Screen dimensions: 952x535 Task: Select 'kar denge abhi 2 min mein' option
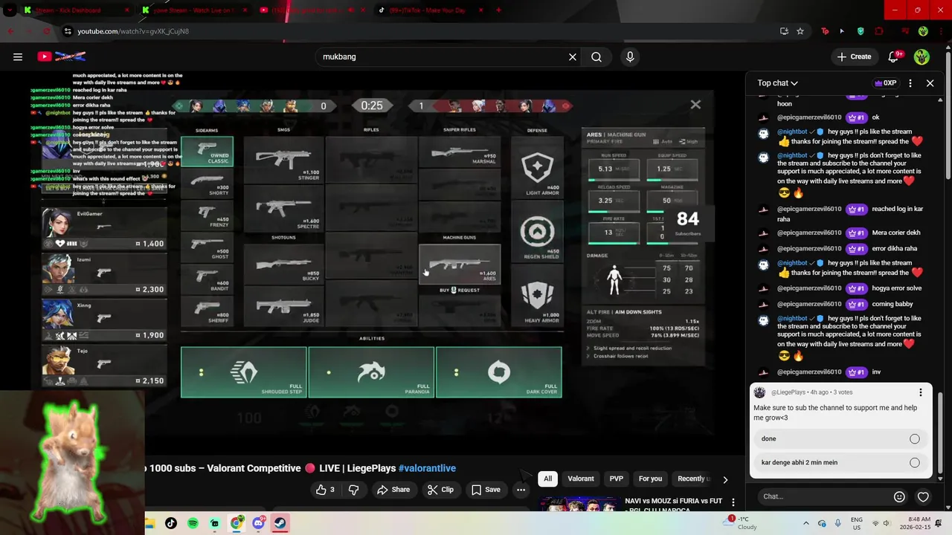(x=840, y=462)
